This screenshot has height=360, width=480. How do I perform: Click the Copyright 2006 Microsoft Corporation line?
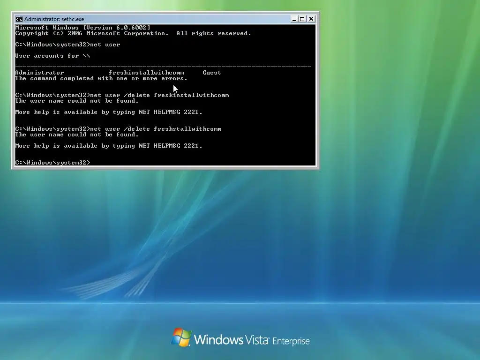tap(133, 33)
